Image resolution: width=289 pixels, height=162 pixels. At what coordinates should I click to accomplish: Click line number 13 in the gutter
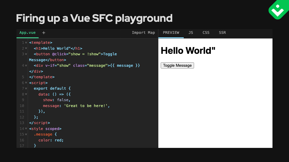pyautogui.click(x=22, y=123)
